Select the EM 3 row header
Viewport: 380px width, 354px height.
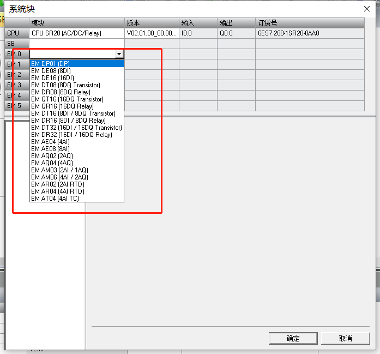pos(17,85)
